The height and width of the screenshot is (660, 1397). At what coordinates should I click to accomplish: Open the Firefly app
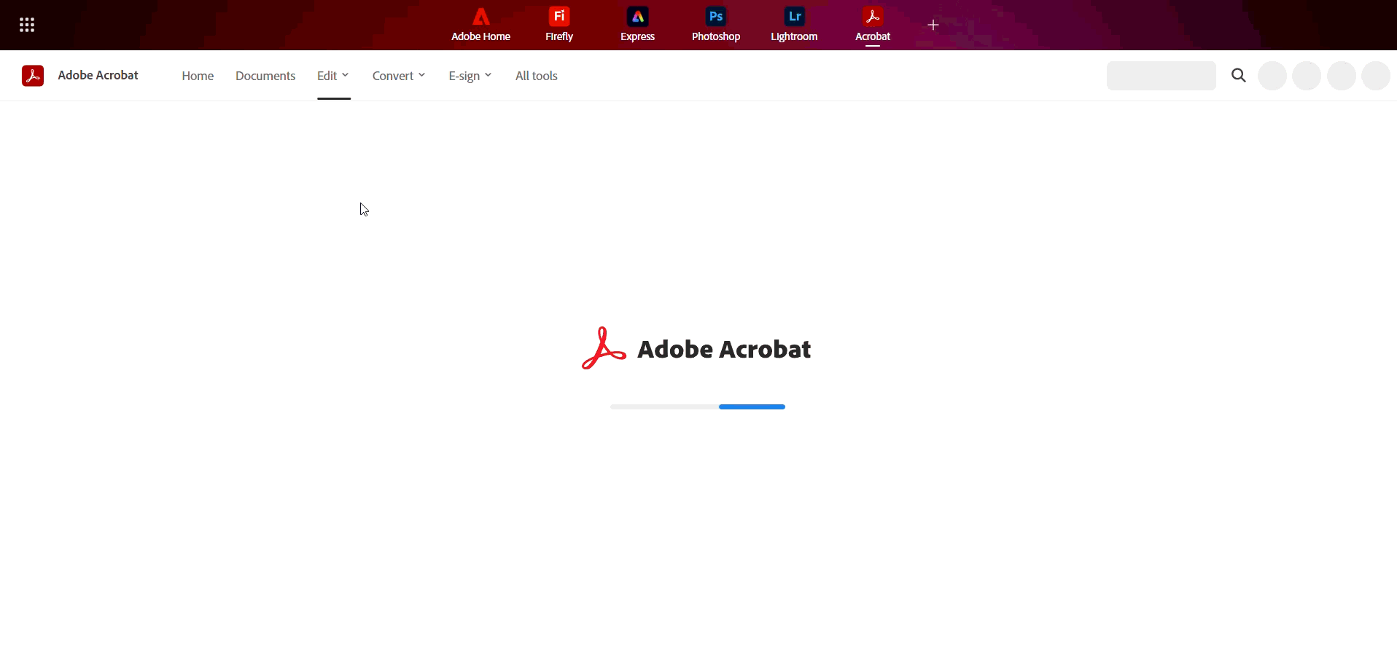(559, 25)
